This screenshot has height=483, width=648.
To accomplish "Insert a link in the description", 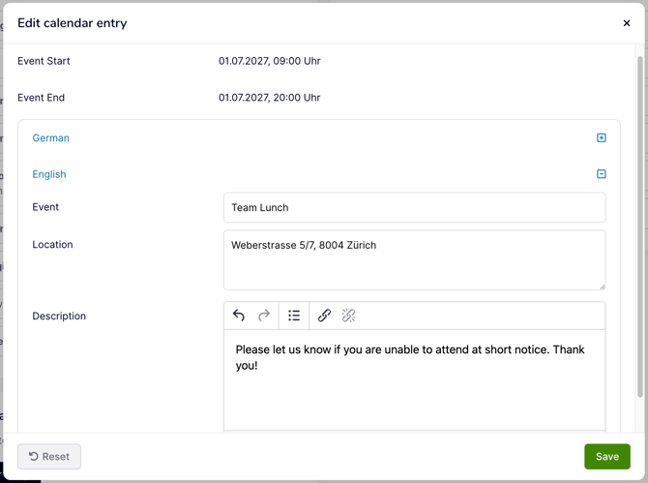I will click(324, 316).
